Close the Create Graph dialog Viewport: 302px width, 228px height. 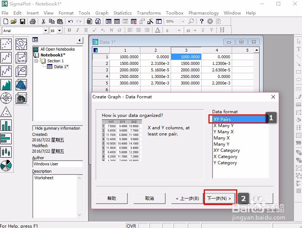pos(273,97)
